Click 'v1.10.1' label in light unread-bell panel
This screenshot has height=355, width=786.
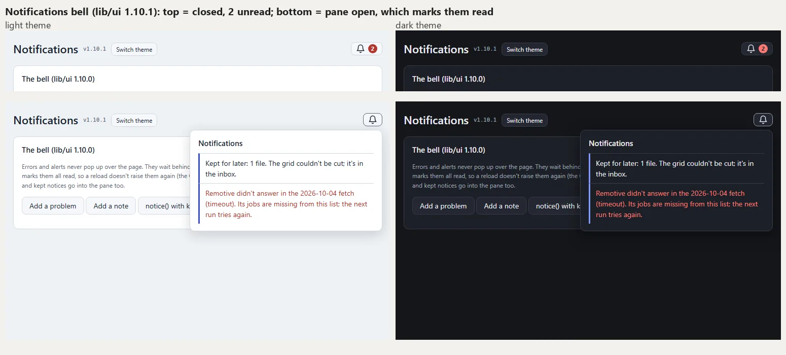pyautogui.click(x=95, y=49)
